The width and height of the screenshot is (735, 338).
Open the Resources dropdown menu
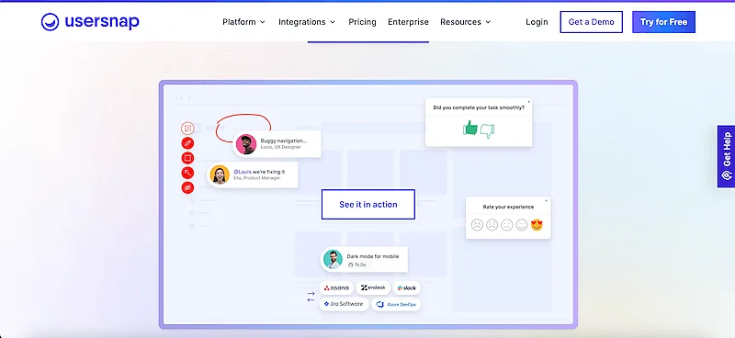[x=466, y=22]
